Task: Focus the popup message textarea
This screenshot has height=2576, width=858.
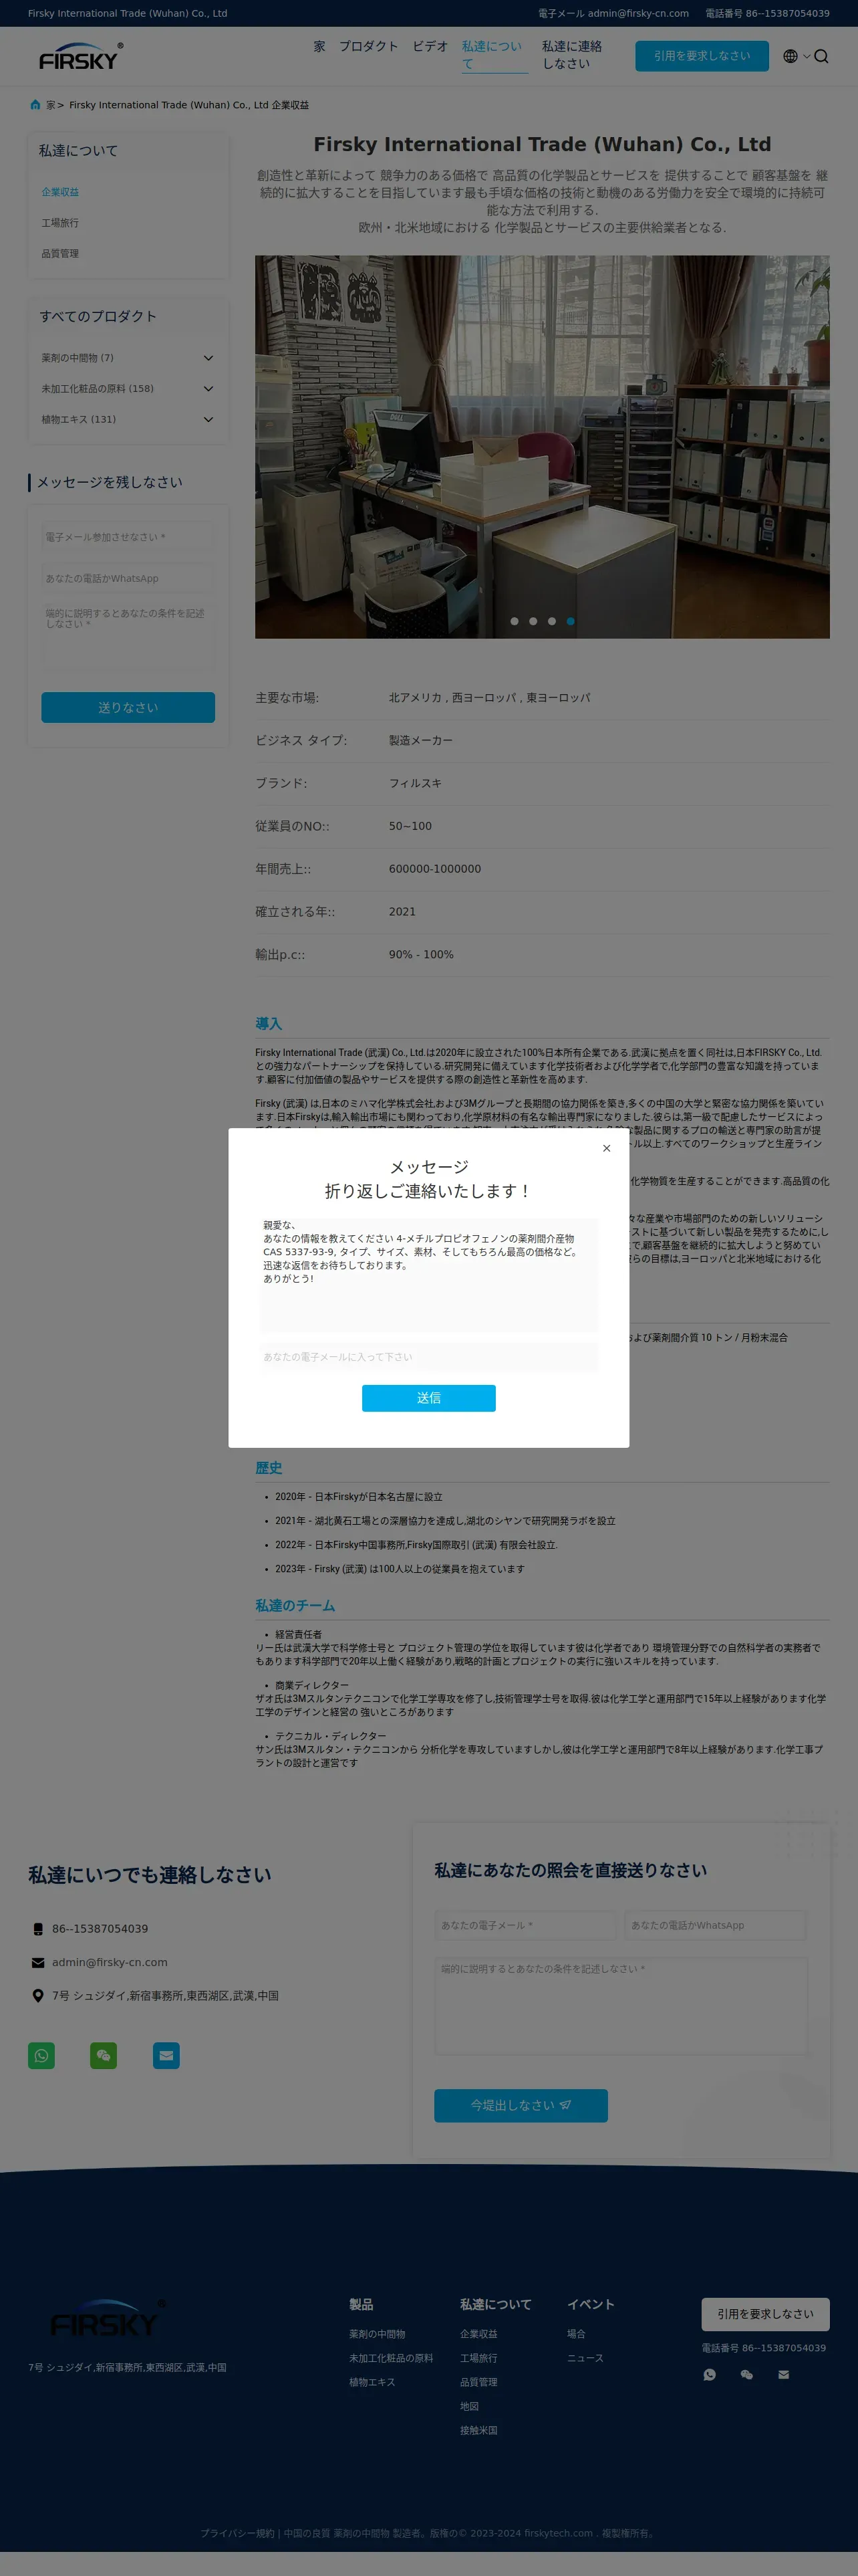Action: (x=428, y=1274)
